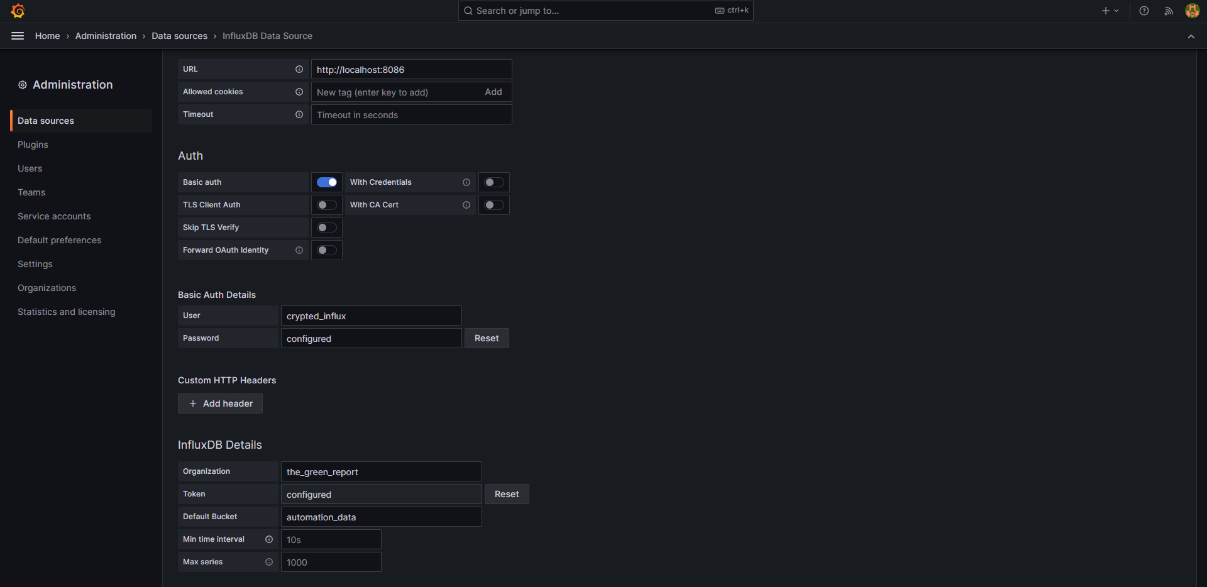1207x587 pixels.
Task: Show info tooltip for With CA Cert
Action: coord(466,205)
